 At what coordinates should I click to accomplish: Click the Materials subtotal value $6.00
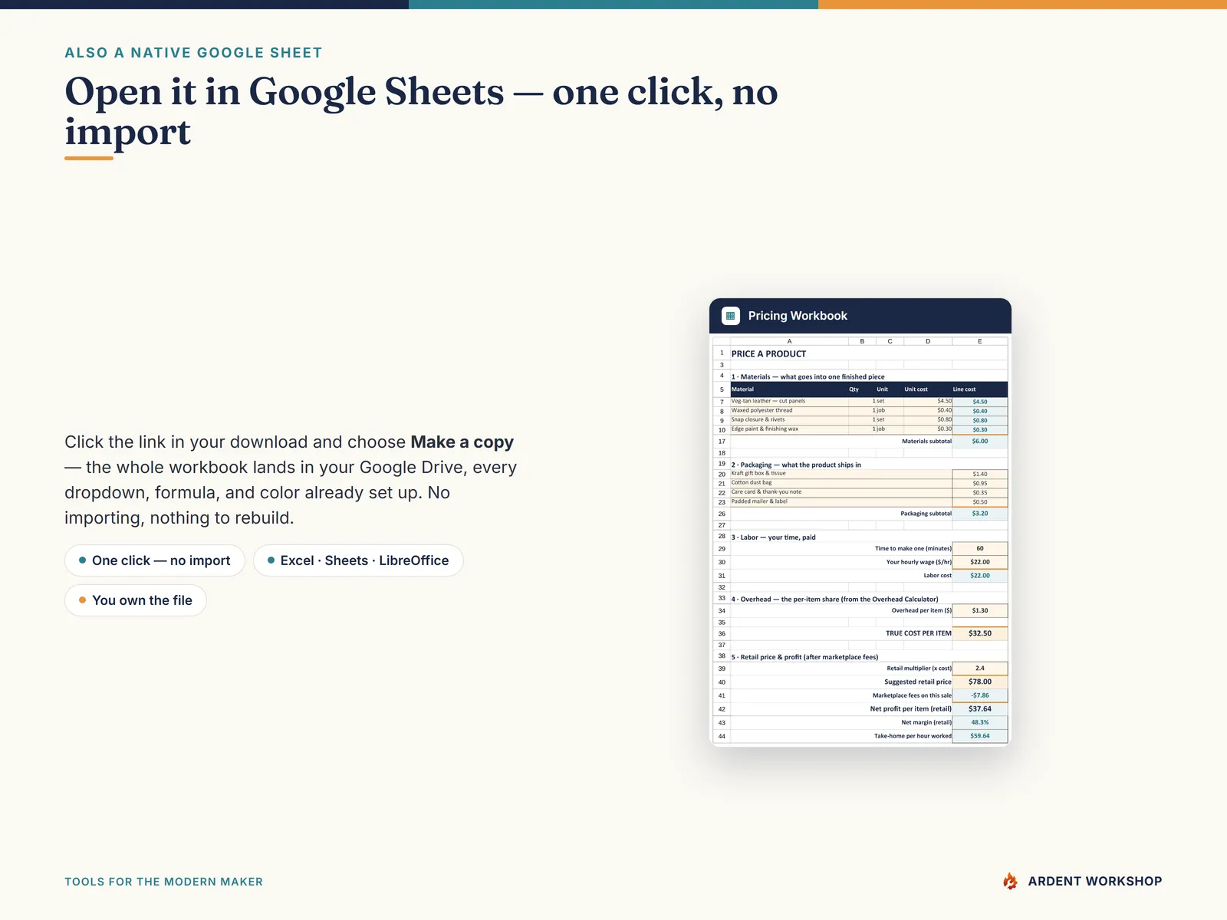point(979,442)
